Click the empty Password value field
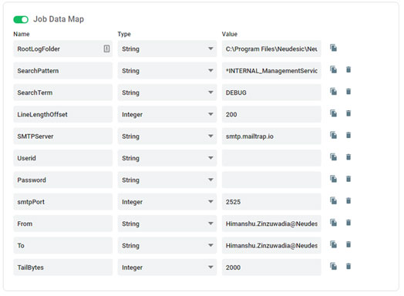 pyautogui.click(x=271, y=180)
